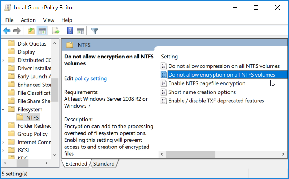Image resolution: width=289 pixels, height=179 pixels.
Task: Click the Filter funnel toolbar icon
Action: 95,31
